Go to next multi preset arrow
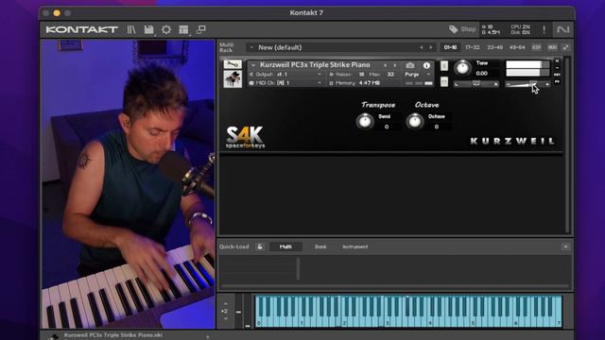 coord(431,47)
